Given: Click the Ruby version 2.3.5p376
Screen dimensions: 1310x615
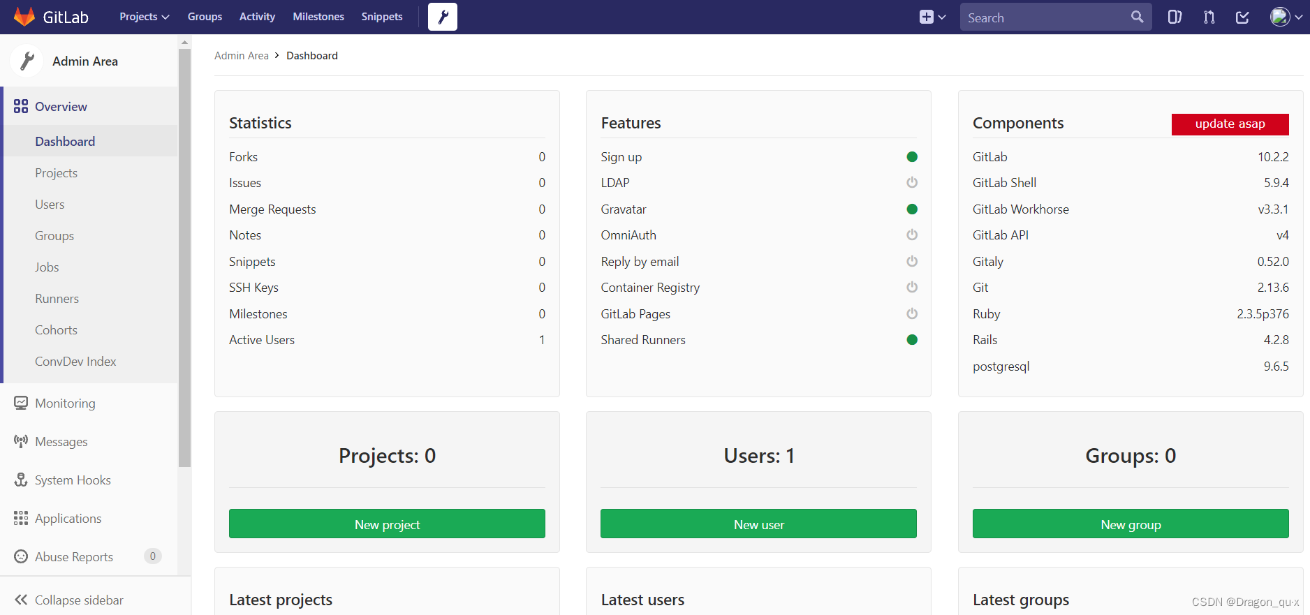Looking at the screenshot, I should (1263, 313).
